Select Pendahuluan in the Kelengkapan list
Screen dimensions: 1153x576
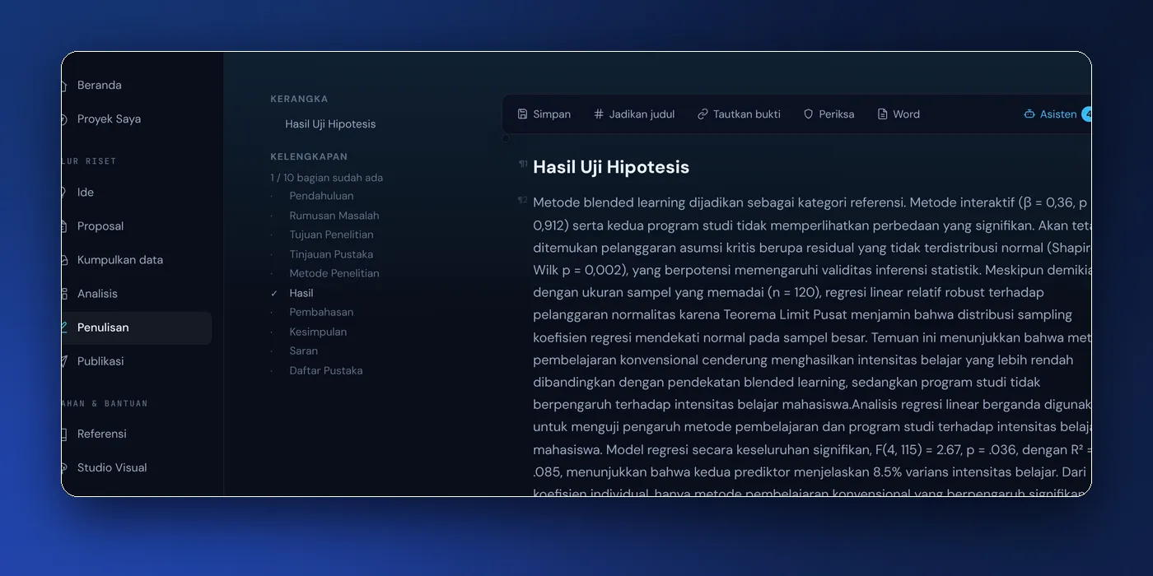(321, 196)
